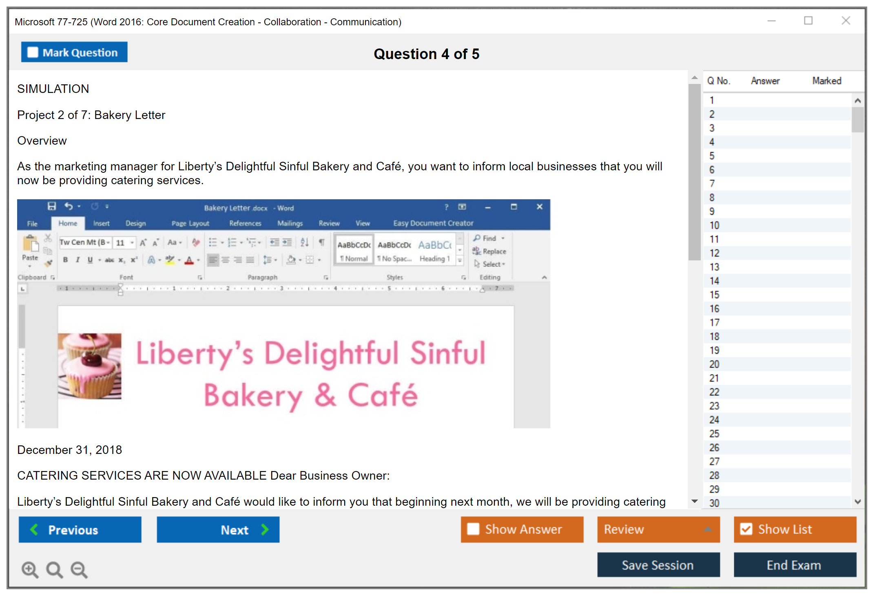Click the reset zoom magnifier icon

(54, 569)
